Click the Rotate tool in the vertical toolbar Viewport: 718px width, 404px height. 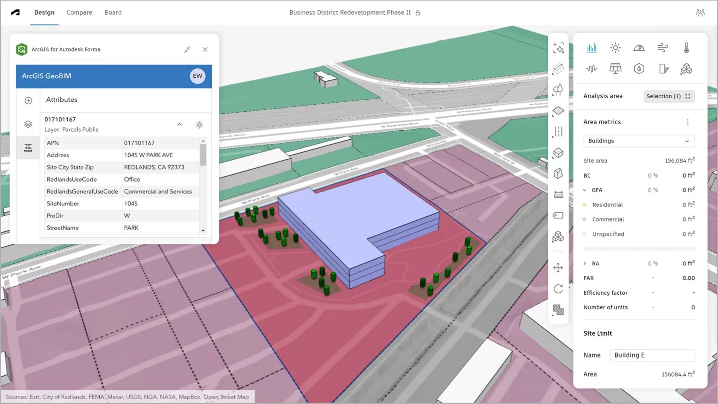(558, 289)
